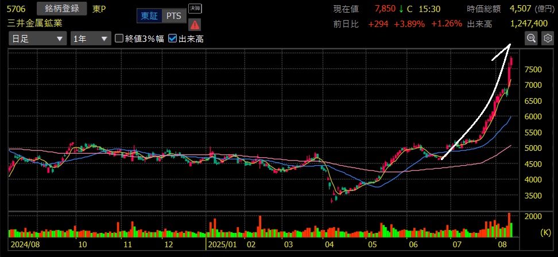Click the 三井金属鉱業 company name

click(x=35, y=23)
